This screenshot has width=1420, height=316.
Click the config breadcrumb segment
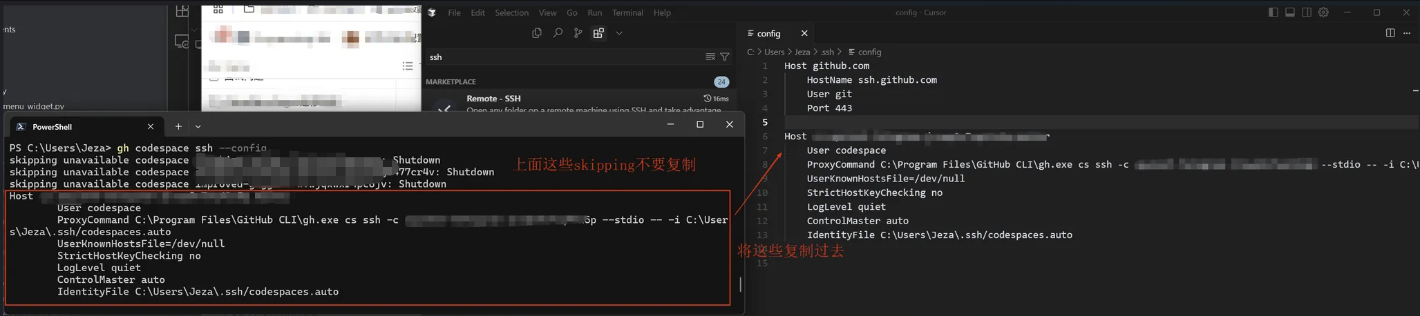click(x=865, y=52)
